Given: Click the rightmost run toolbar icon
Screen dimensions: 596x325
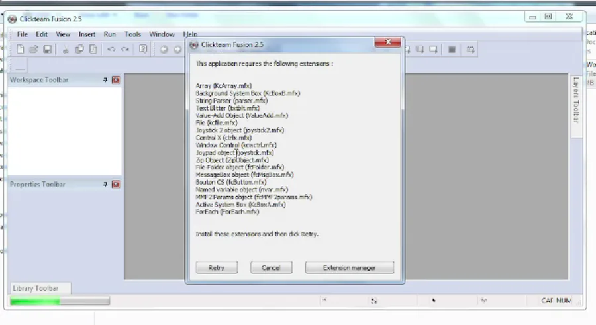Looking at the screenshot, I should point(470,50).
